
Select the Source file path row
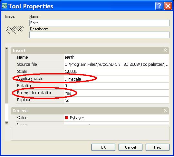tap(92, 64)
